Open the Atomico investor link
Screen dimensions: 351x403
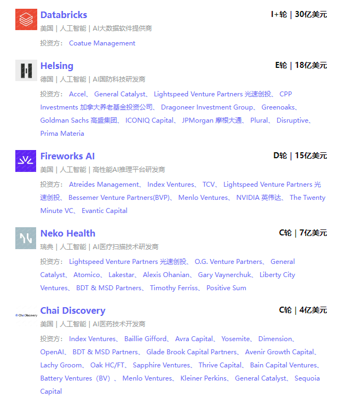tap(87, 275)
